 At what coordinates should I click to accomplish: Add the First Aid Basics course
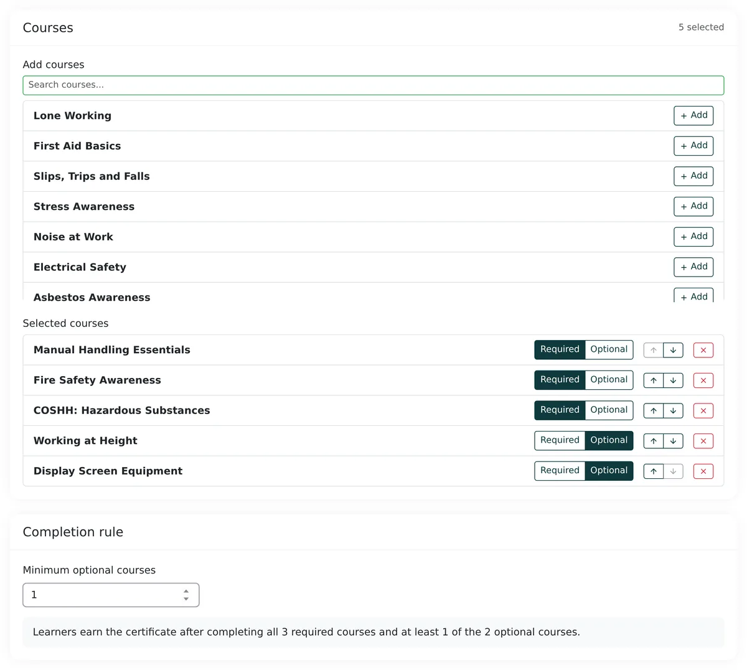[693, 146]
